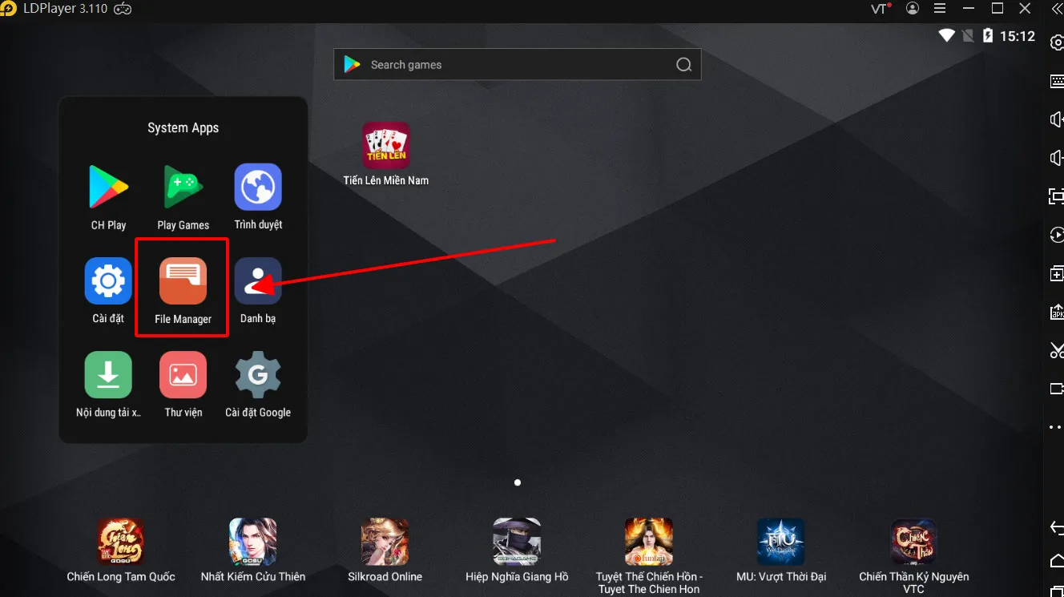Open the Trình duyệt browser app
1064x597 pixels.
[258, 188]
